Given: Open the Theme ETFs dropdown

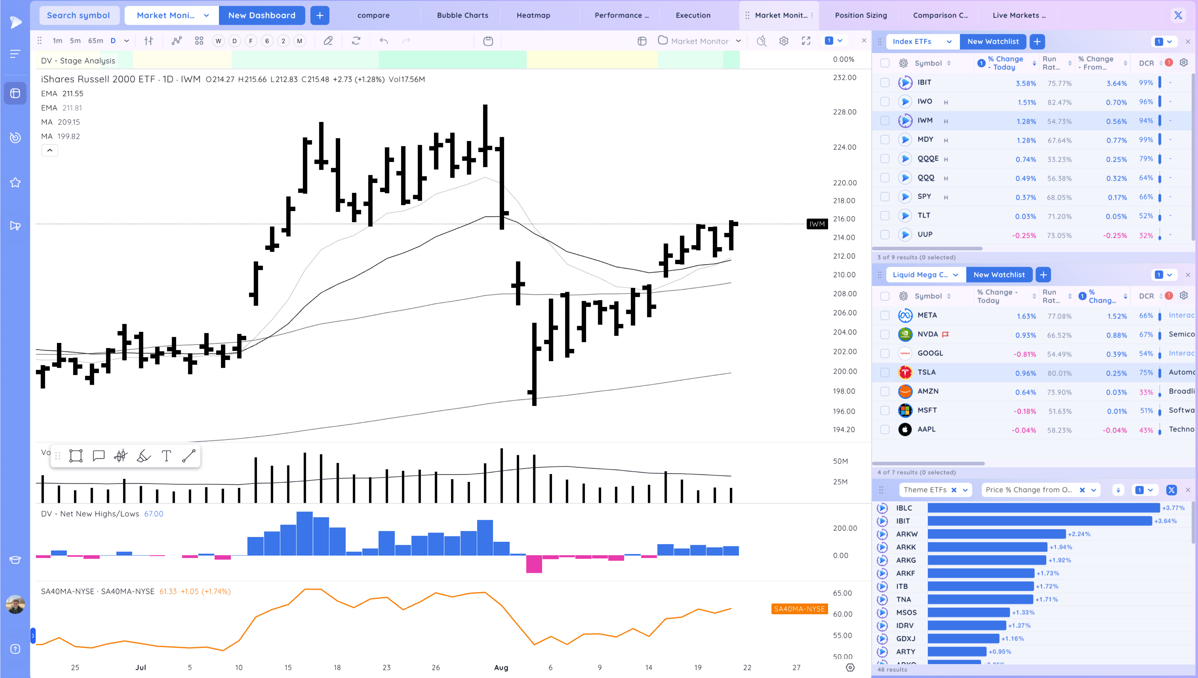Looking at the screenshot, I should click(x=965, y=490).
